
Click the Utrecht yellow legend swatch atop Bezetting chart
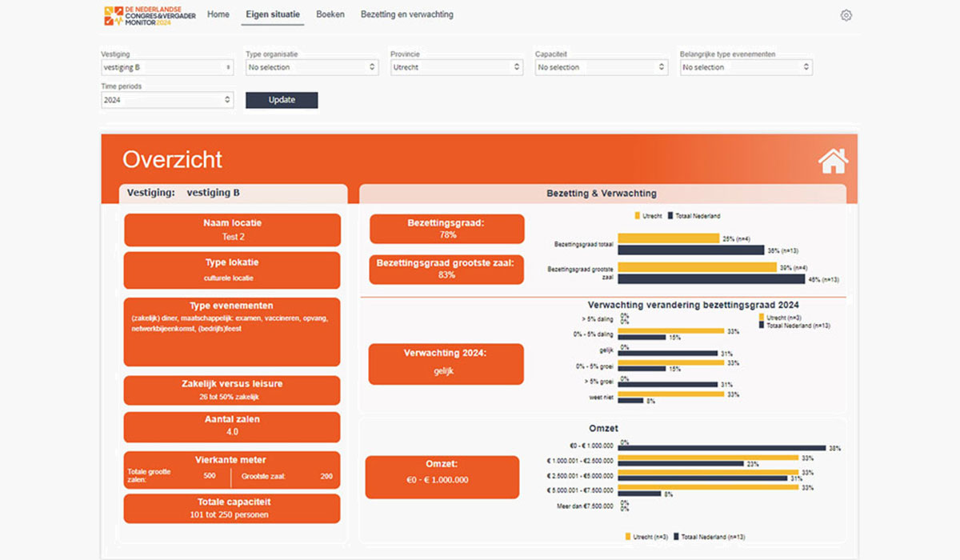click(x=638, y=216)
